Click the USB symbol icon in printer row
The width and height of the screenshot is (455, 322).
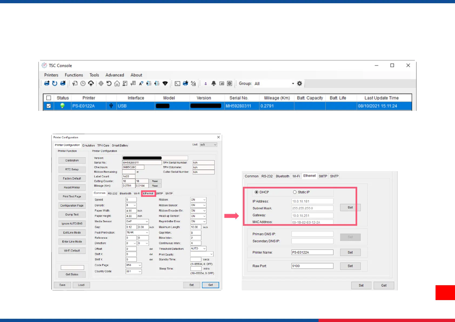coord(111,106)
